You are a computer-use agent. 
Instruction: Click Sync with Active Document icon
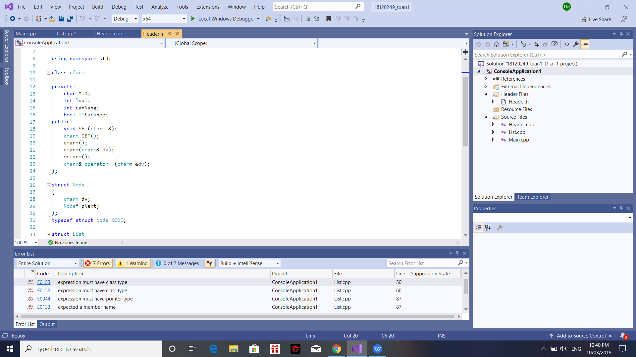(x=537, y=44)
